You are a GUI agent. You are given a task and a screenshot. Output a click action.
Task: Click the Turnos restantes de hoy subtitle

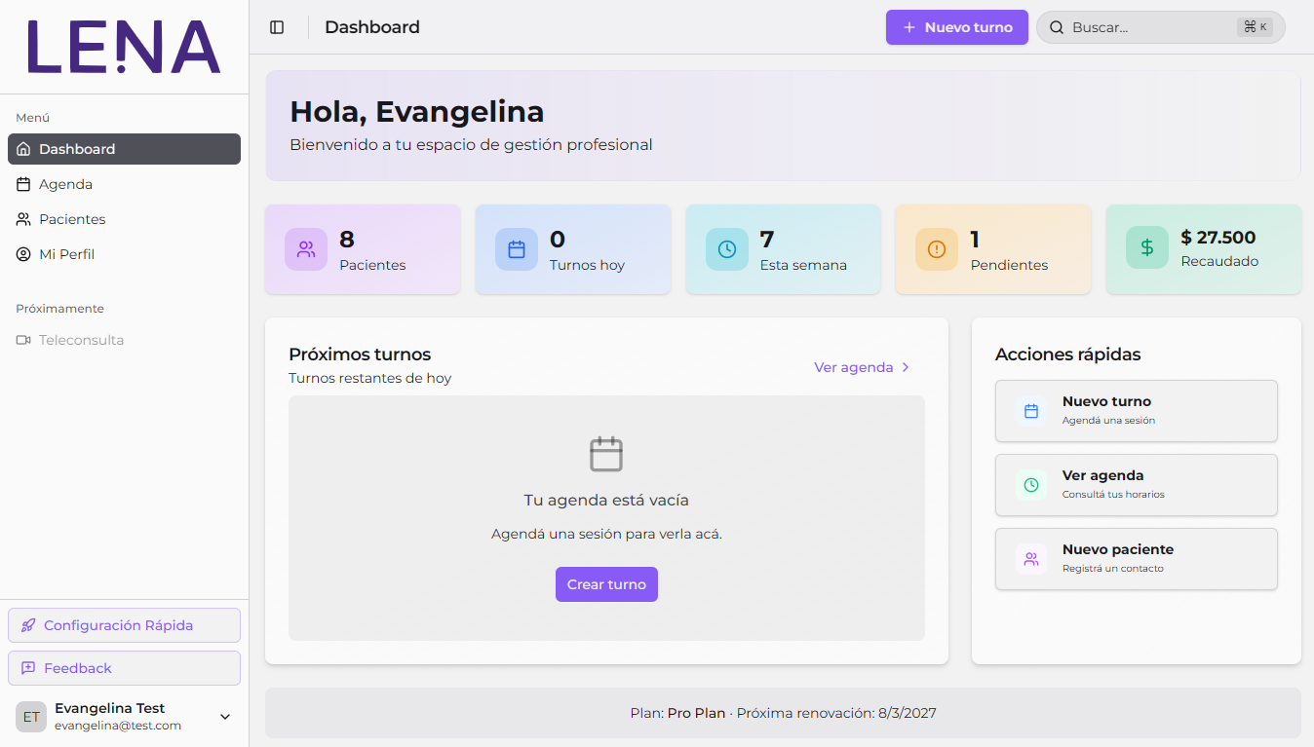click(x=370, y=378)
